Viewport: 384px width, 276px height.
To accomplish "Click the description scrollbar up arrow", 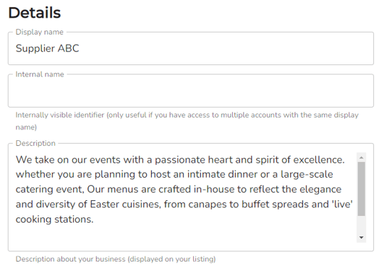I will tap(362, 158).
